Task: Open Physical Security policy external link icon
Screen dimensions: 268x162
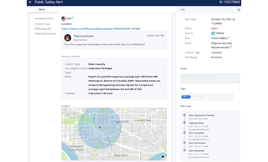Action: [231, 46]
